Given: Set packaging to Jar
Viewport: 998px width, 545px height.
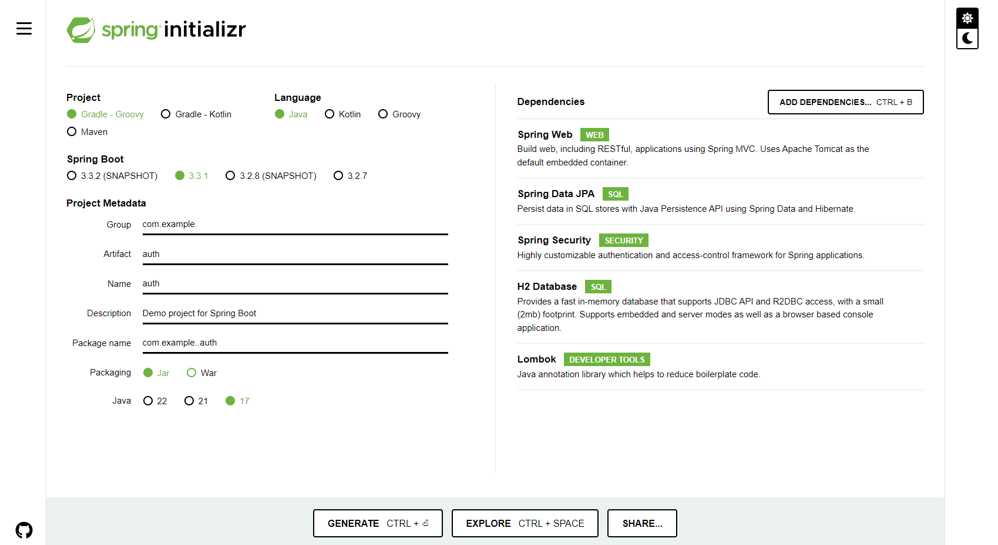Looking at the screenshot, I should coord(156,373).
